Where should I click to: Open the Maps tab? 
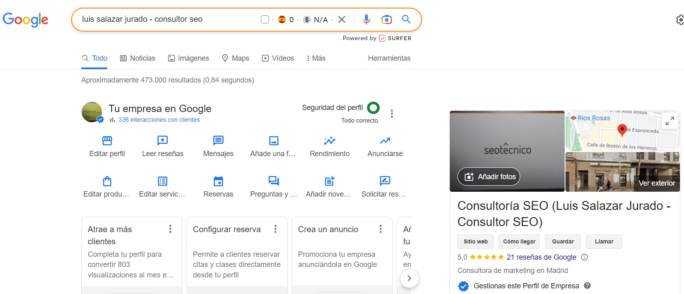pos(235,58)
